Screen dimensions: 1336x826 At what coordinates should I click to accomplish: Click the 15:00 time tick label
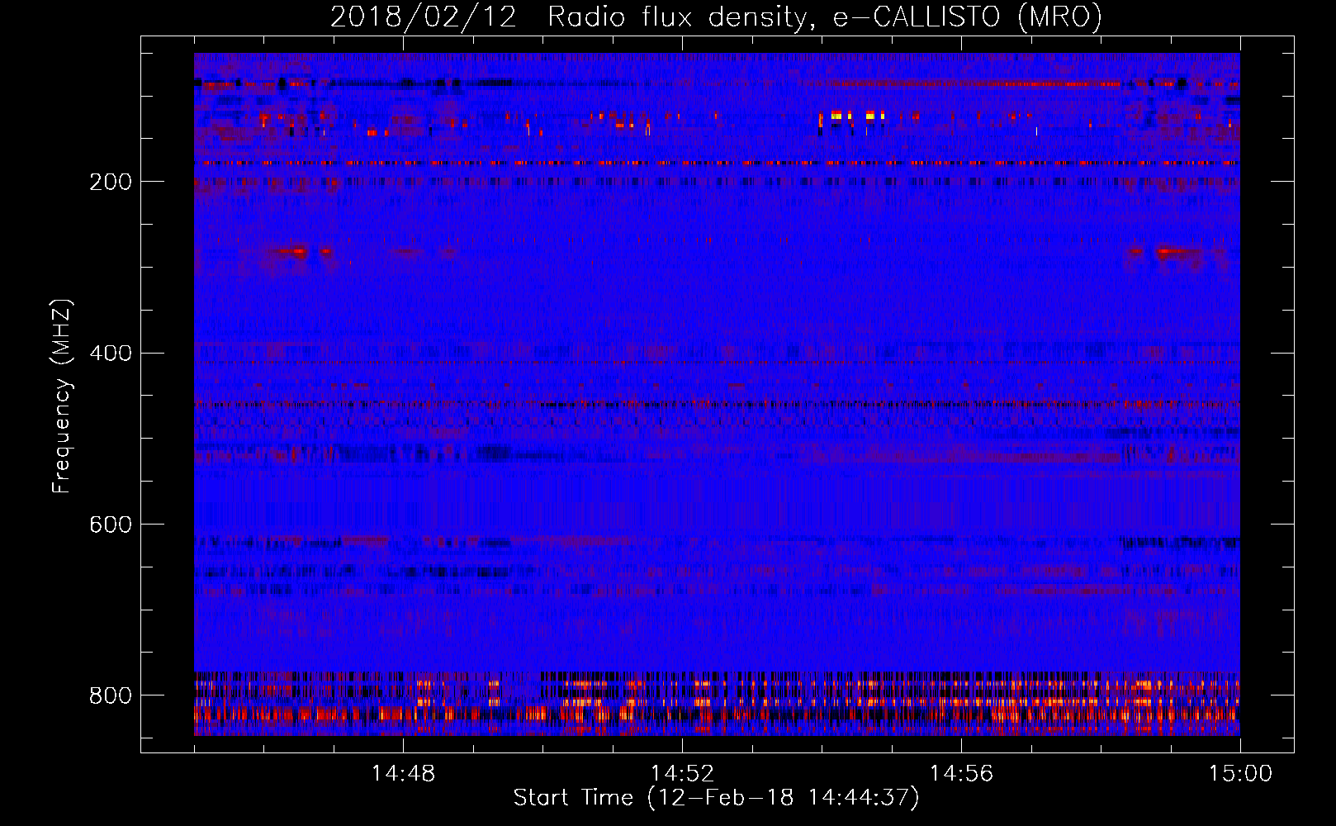[1240, 774]
